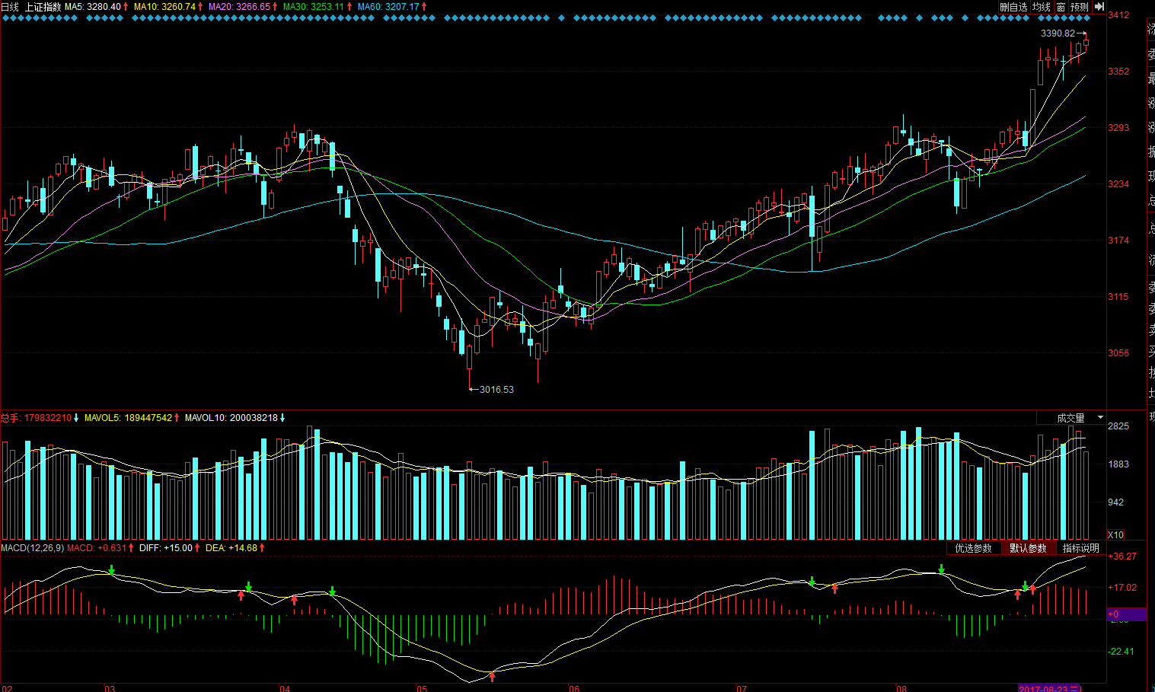The height and width of the screenshot is (692, 1155).
Task: Select the MA30: 3253.11 label
Action: (314, 7)
